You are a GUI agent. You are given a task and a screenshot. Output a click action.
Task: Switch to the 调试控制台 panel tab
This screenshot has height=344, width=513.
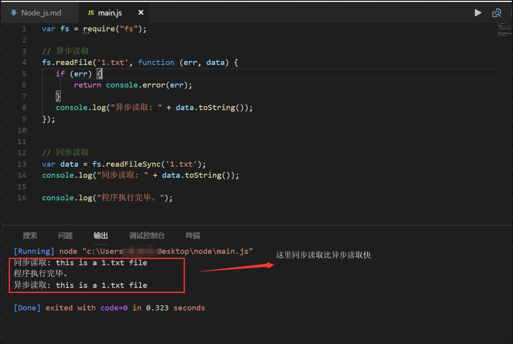coord(147,236)
